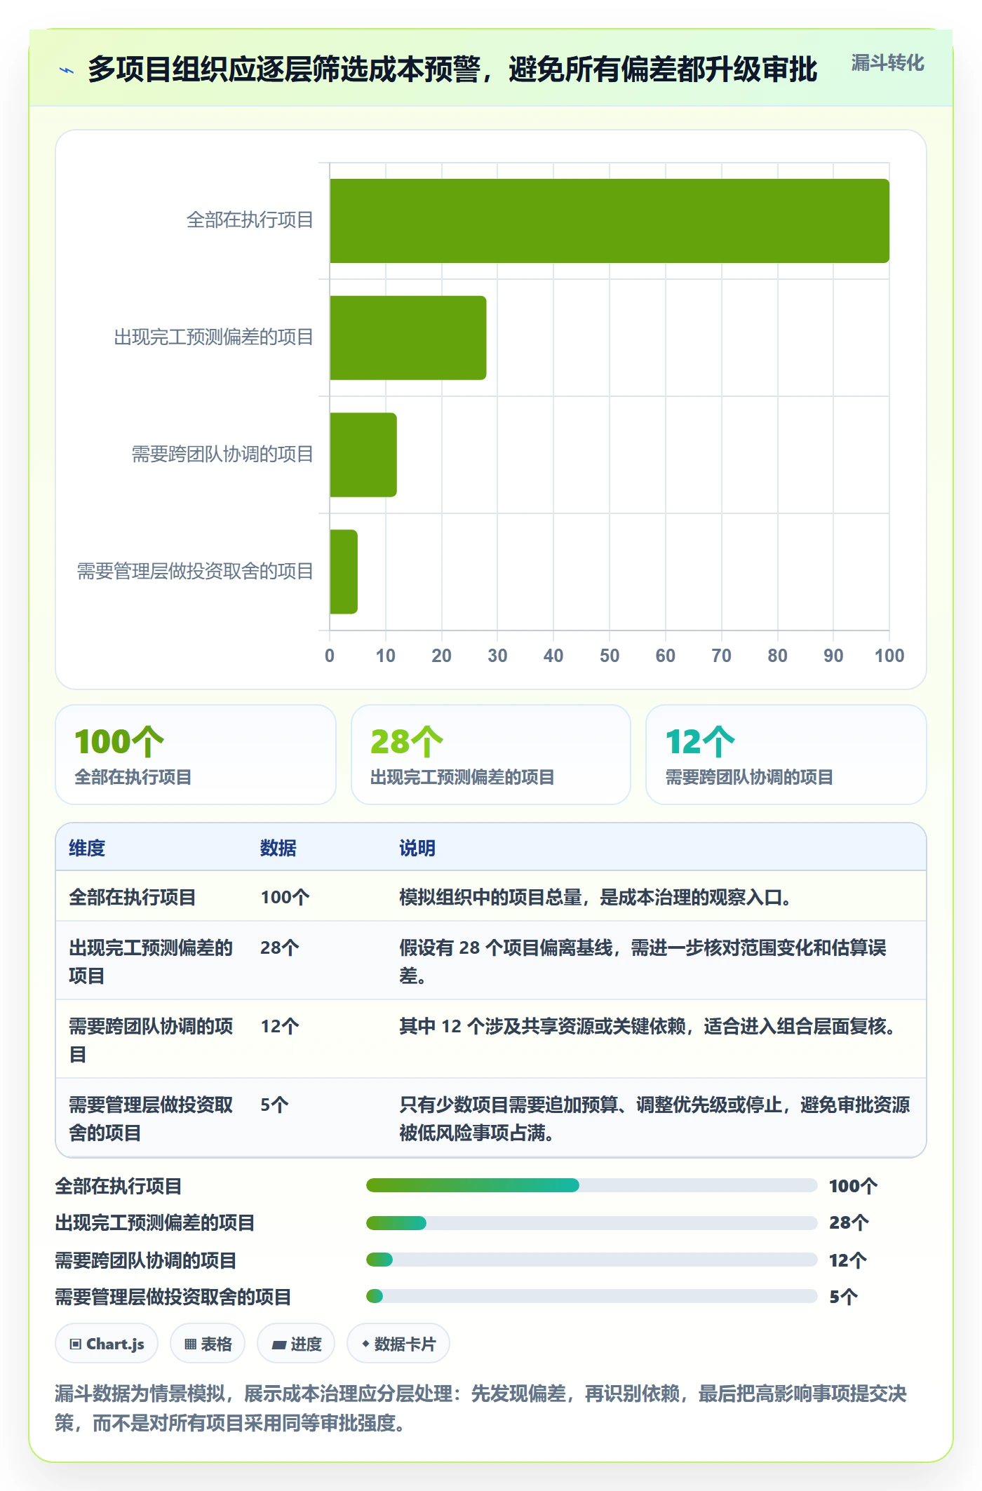The height and width of the screenshot is (1491, 982).
Task: Click progress bar for 出现完工预测偏差的项目
Action: [x=592, y=1222]
